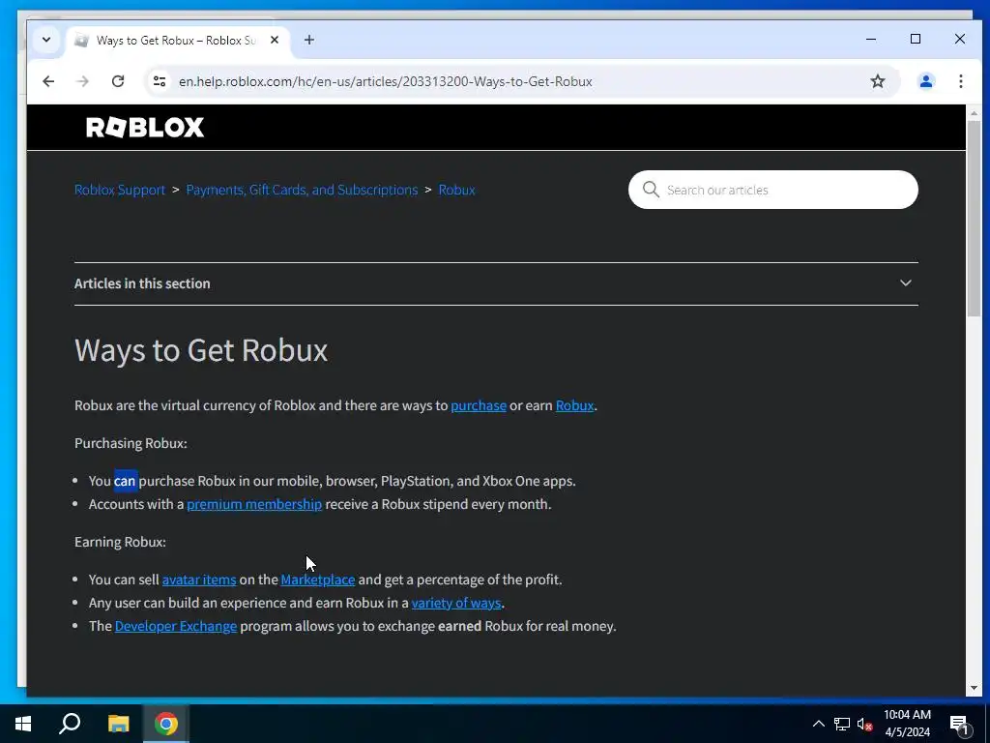990x743 pixels.
Task: Click the scrollbar down arrow
Action: coord(974,688)
